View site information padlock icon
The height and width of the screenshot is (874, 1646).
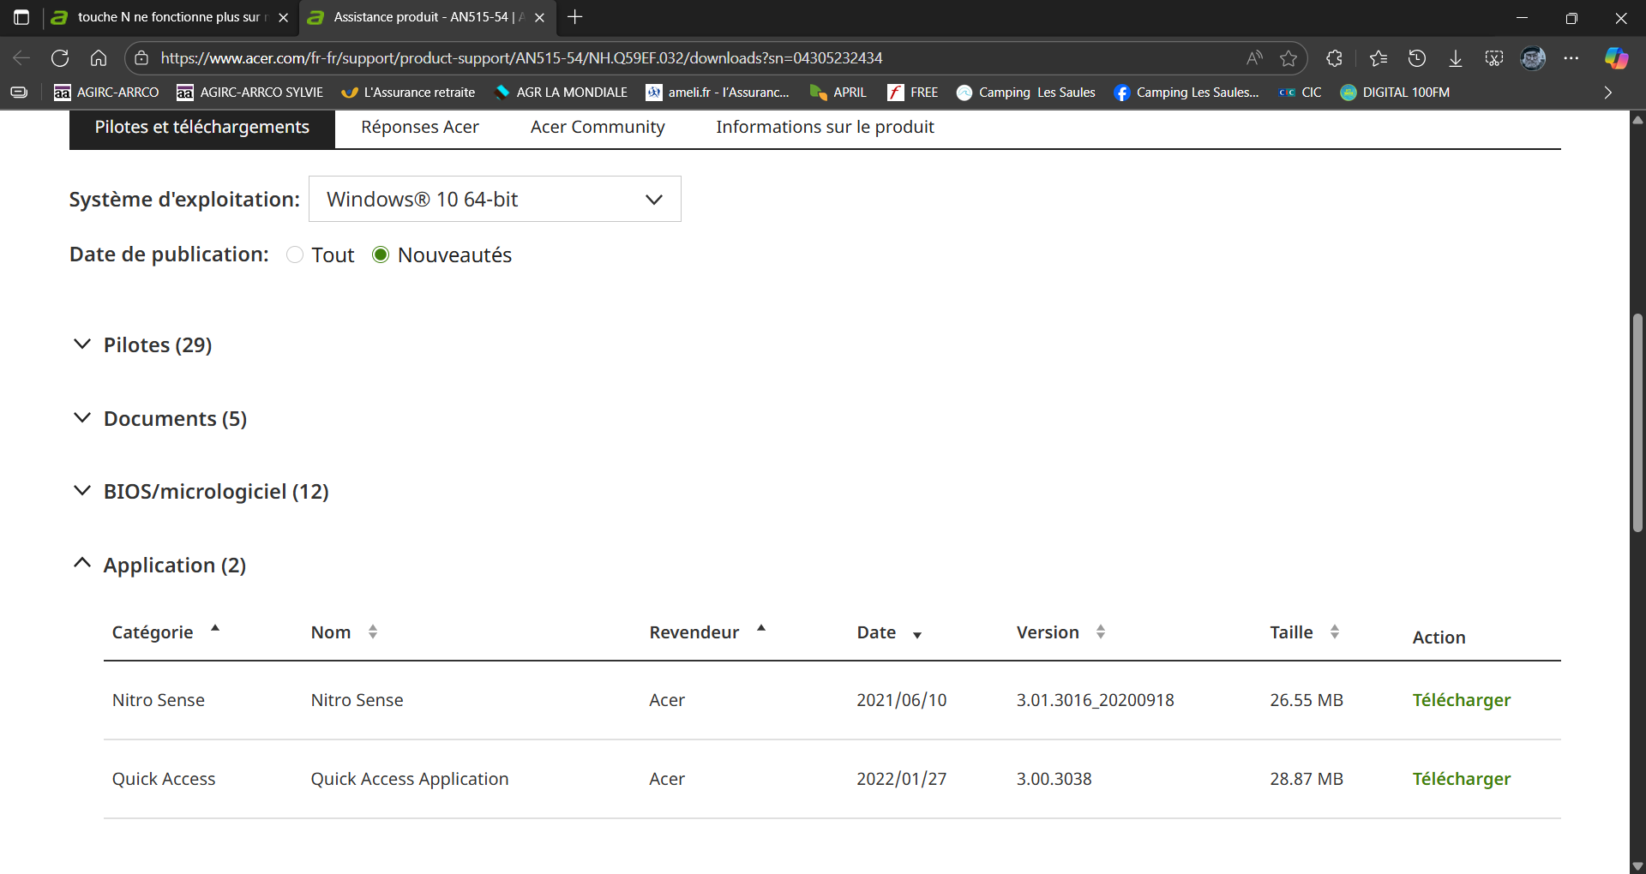(142, 58)
